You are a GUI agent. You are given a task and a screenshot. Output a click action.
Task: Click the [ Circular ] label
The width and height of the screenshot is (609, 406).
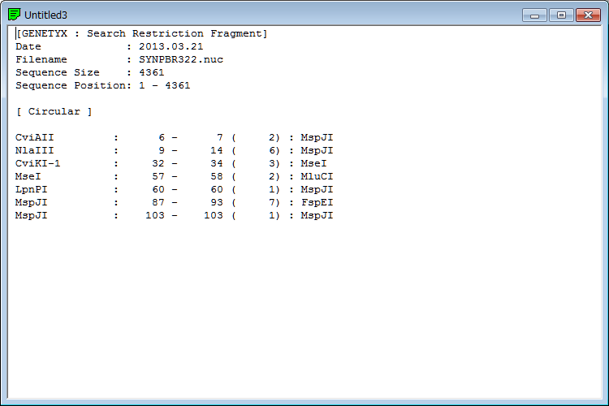54,111
